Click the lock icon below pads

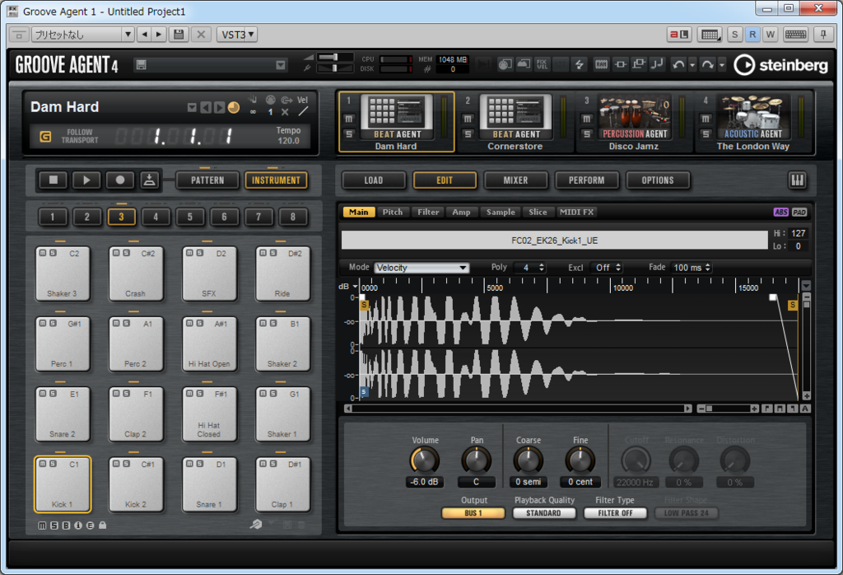[x=102, y=525]
